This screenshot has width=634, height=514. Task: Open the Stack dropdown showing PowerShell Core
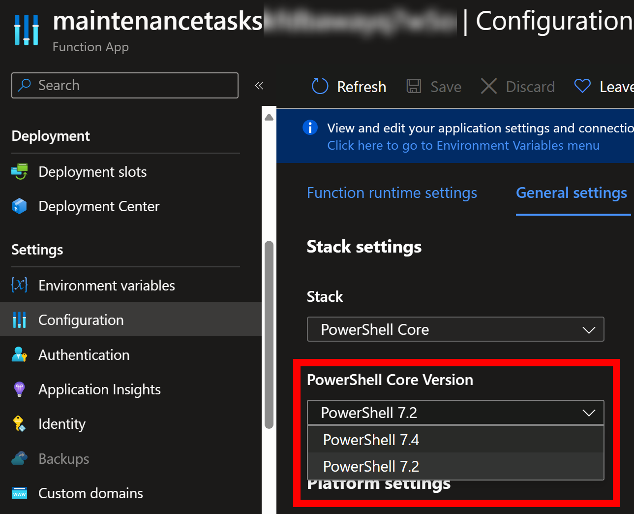pos(455,329)
